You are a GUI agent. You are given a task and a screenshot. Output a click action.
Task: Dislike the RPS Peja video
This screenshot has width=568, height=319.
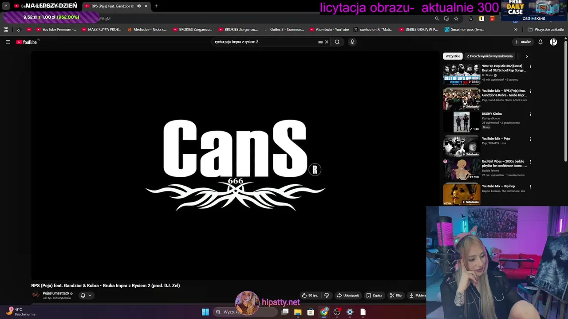(327, 296)
